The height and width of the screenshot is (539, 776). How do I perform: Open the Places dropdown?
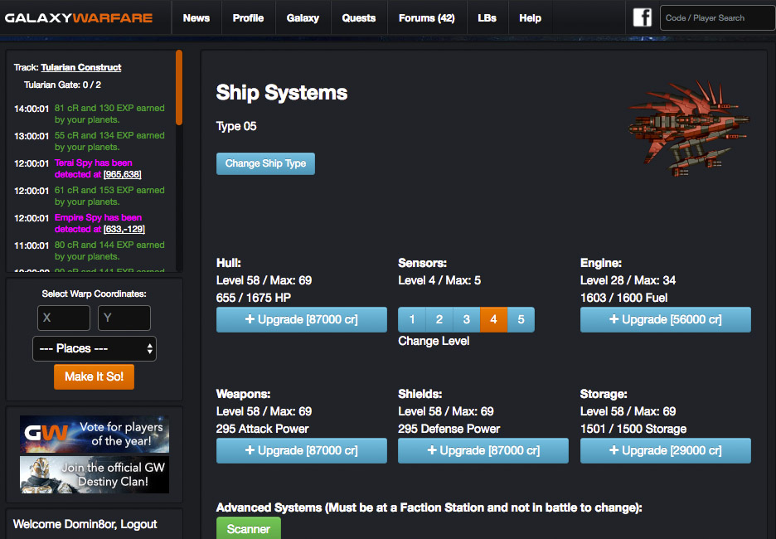(95, 348)
